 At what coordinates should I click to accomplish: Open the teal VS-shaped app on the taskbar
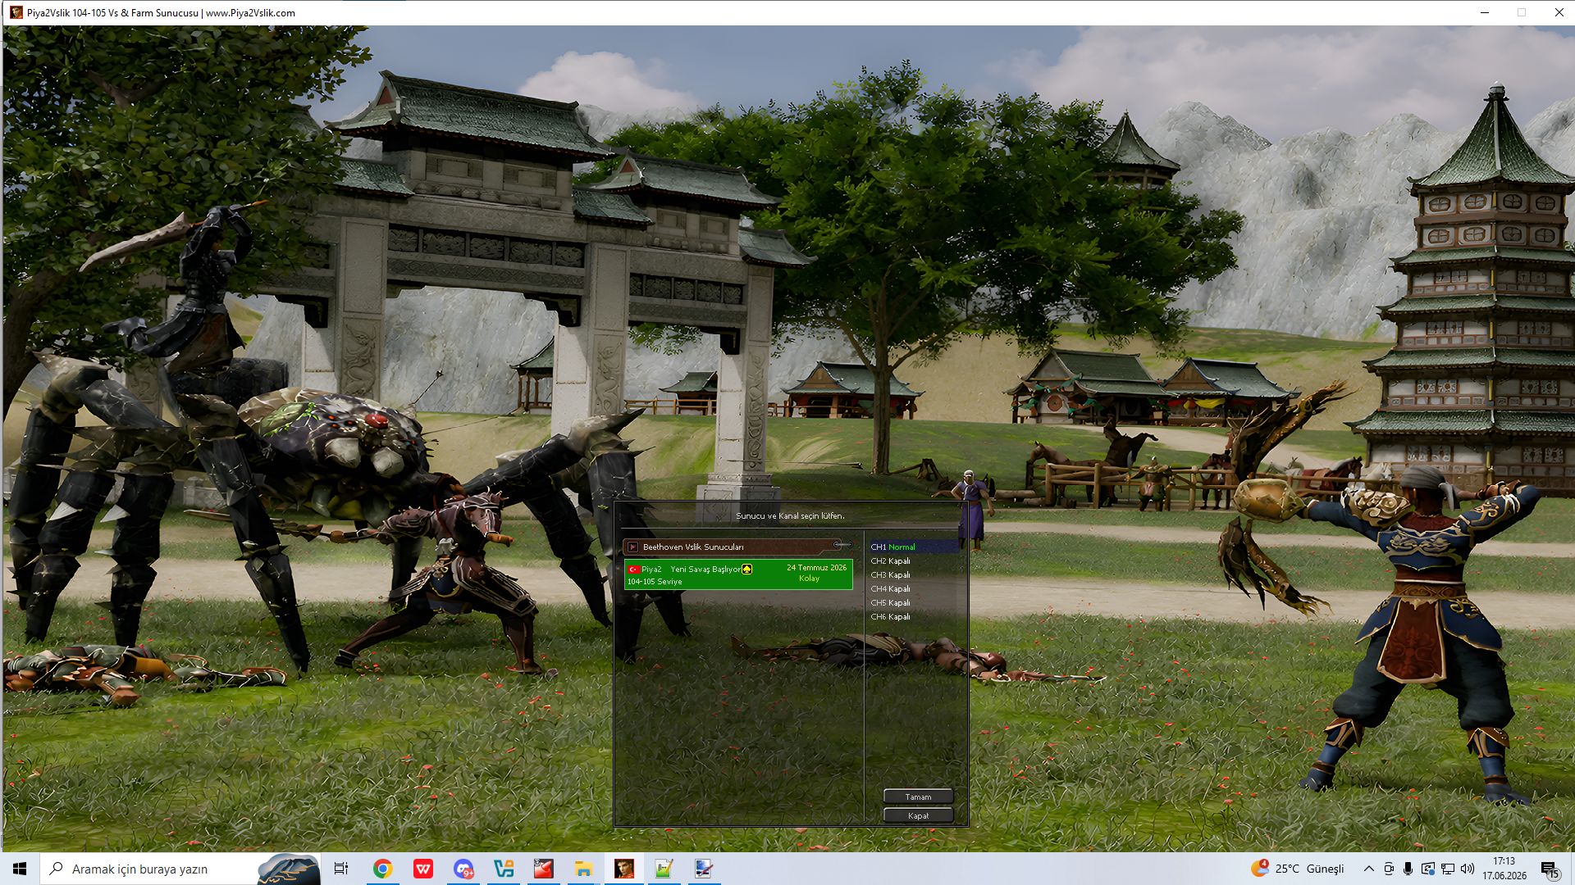(504, 869)
